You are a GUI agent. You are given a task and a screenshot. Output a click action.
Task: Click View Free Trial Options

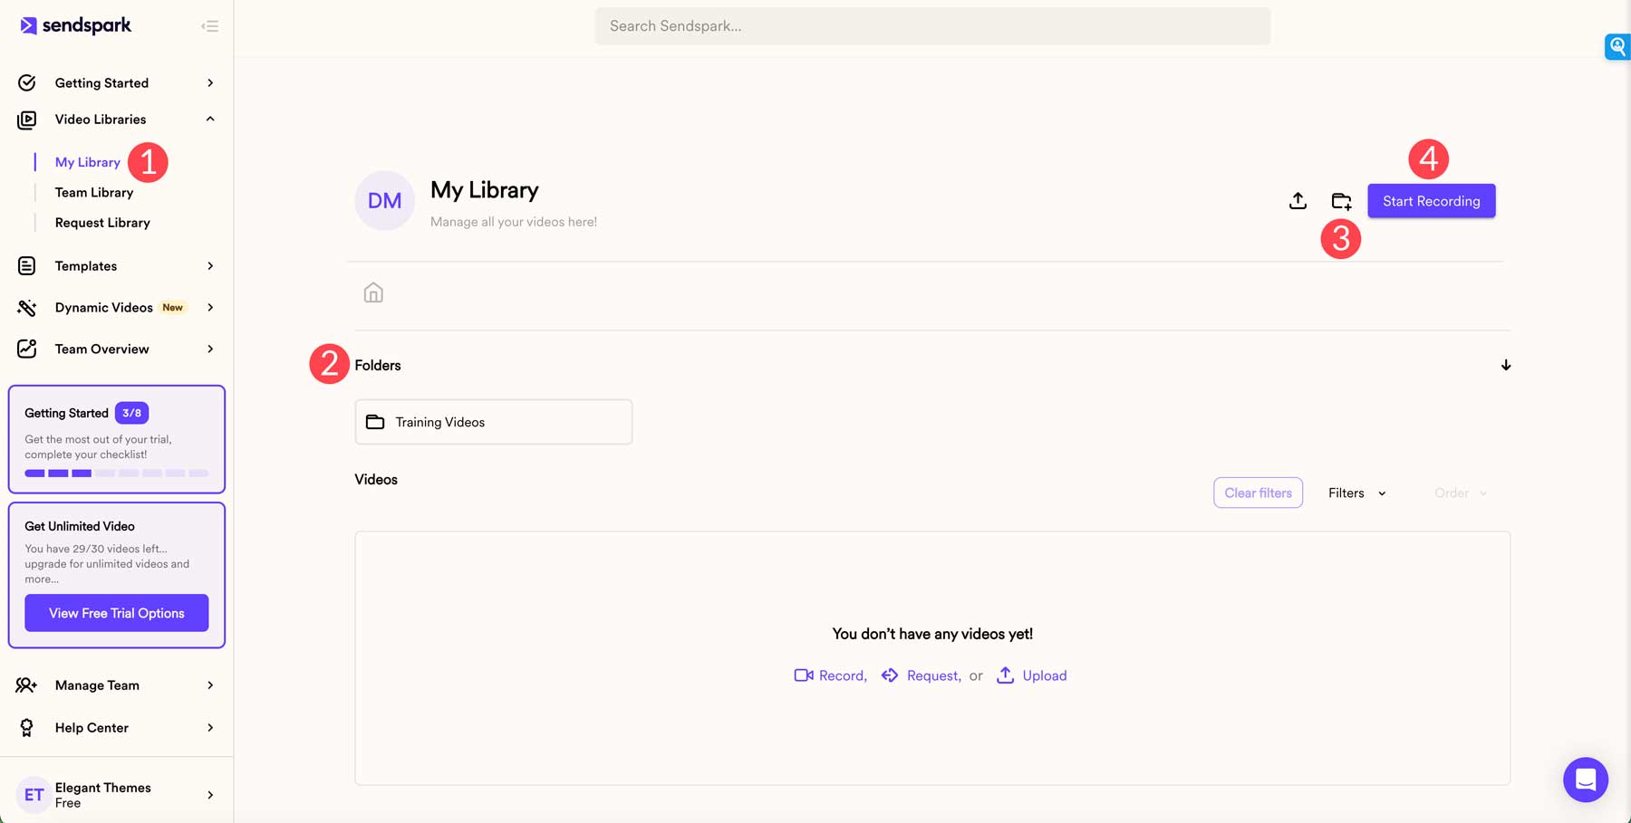point(116,612)
